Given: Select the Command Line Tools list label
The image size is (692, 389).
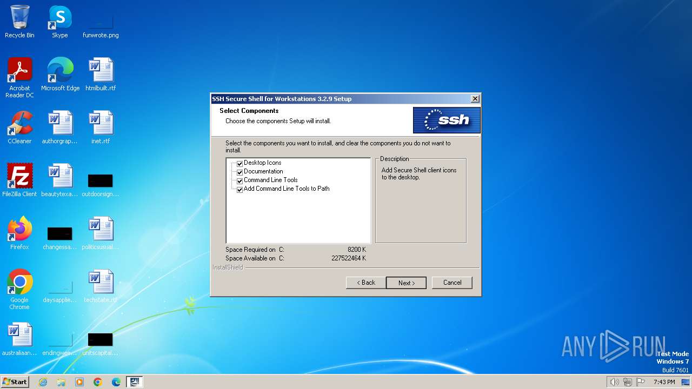Looking at the screenshot, I should coord(270,180).
